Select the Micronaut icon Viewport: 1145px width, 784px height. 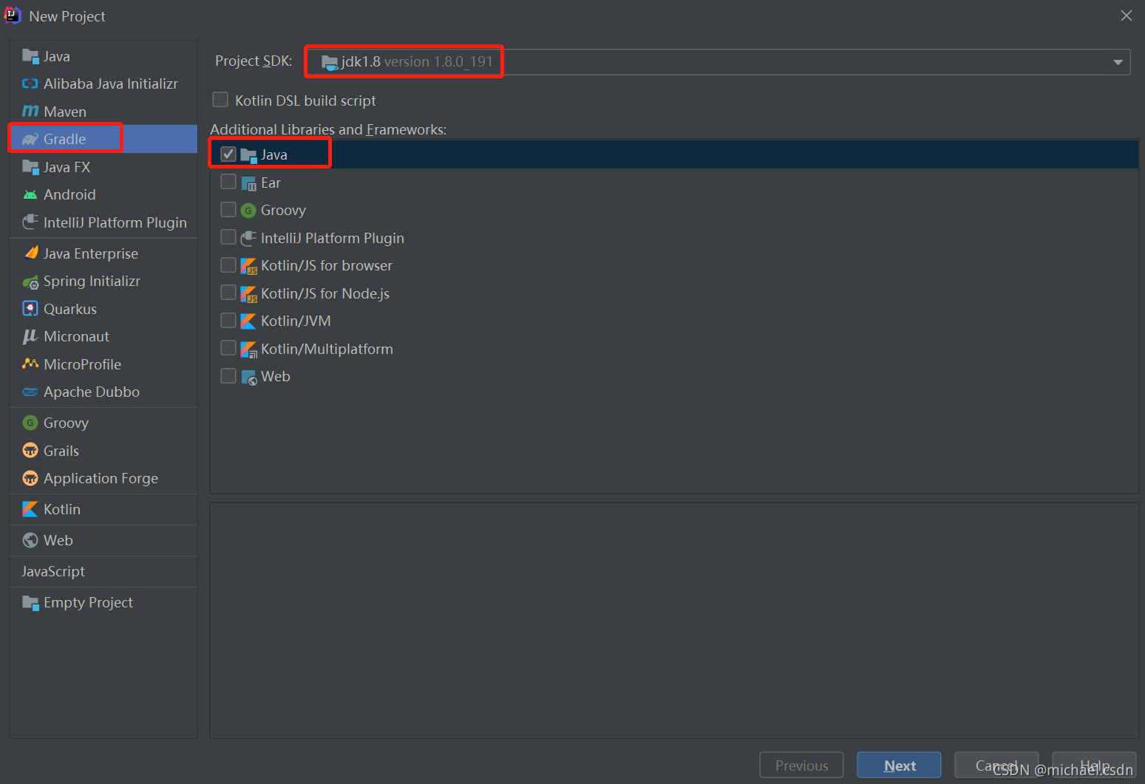(x=30, y=336)
